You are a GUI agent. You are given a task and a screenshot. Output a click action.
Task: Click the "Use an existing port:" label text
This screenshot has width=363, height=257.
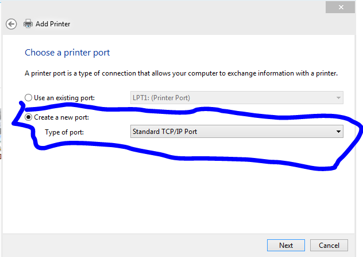pos(64,98)
